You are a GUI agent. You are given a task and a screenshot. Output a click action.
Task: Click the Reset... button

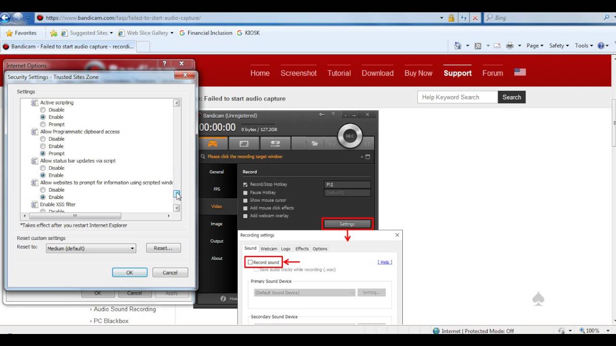tap(163, 248)
